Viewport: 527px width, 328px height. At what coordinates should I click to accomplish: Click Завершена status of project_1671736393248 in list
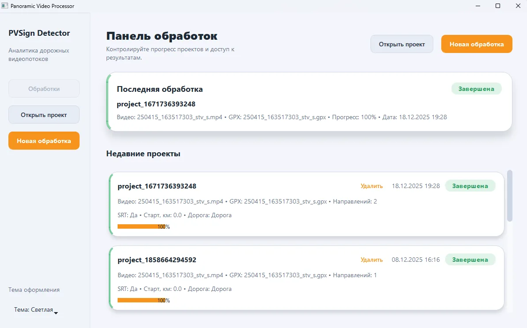click(470, 186)
